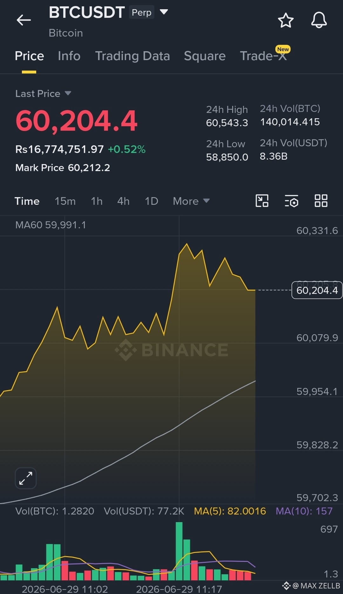This screenshot has height=594, width=343.
Task: Open chart indicator settings icon
Action: [x=291, y=201]
